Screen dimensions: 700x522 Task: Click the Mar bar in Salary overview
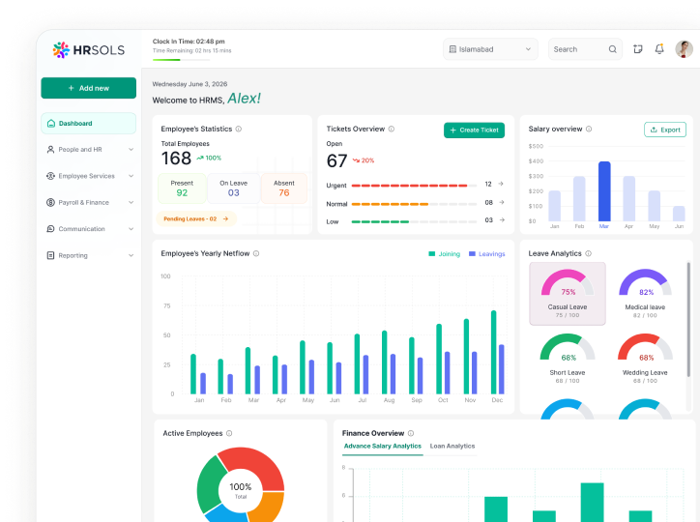[604, 191]
